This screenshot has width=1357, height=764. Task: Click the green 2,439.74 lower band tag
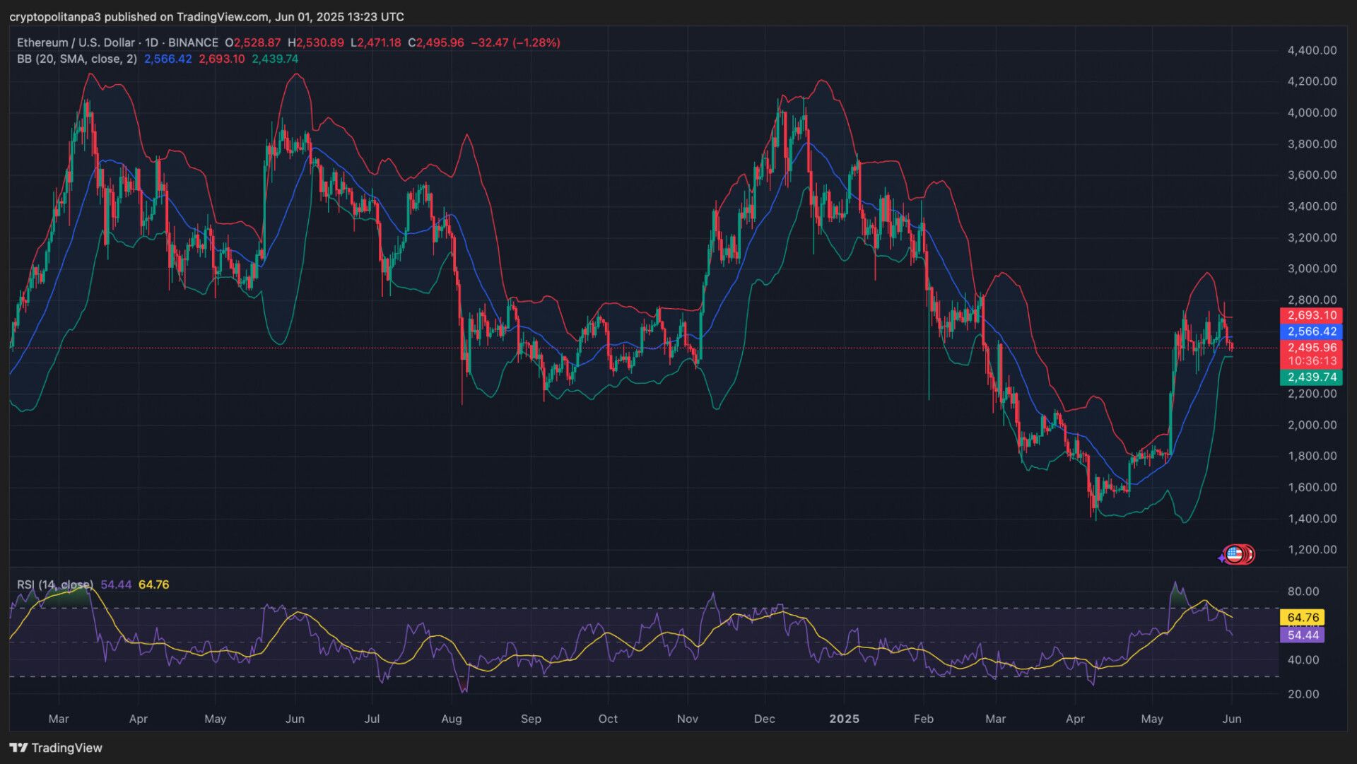(1311, 377)
